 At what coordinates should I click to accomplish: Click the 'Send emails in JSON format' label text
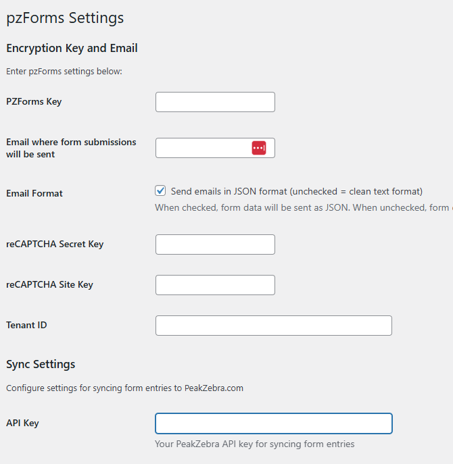coord(296,191)
